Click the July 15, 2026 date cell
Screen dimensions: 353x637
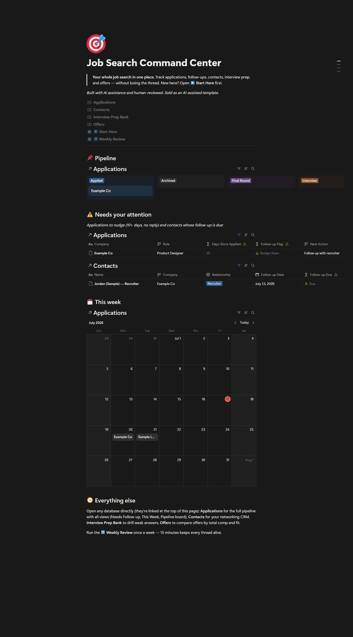click(x=277, y=284)
